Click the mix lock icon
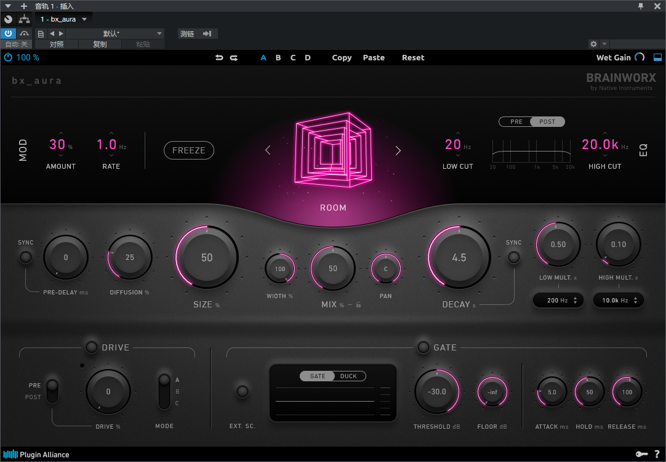Screen dimensions: 666x462 (358, 304)
